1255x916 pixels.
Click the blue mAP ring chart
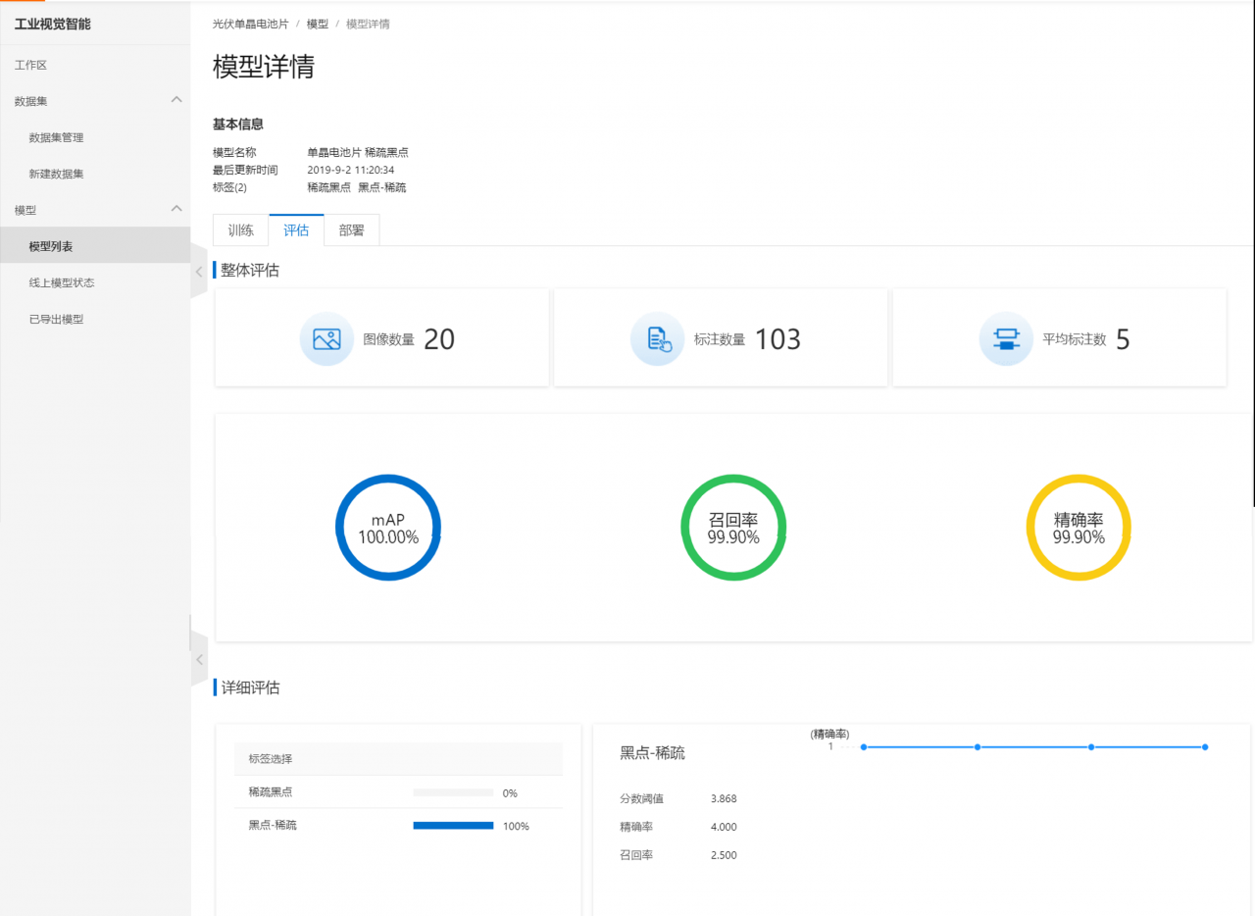click(388, 528)
